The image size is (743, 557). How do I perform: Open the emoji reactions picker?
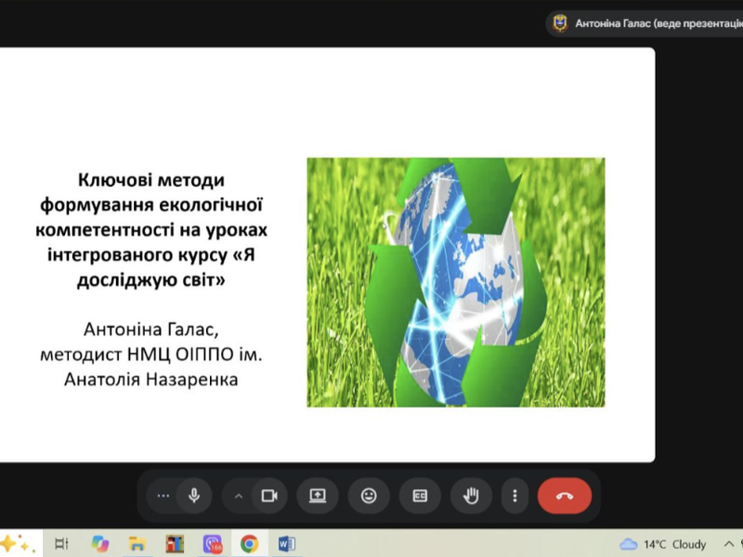click(x=369, y=496)
